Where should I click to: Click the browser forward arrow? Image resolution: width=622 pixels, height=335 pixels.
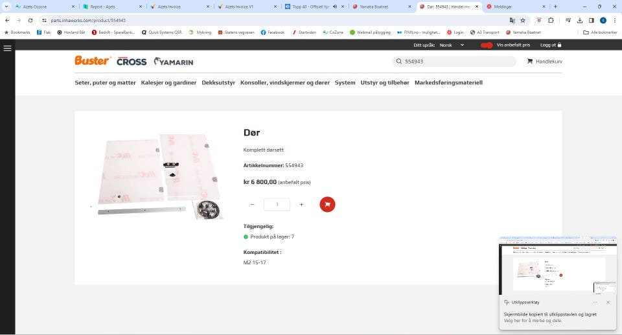pyautogui.click(x=19, y=20)
